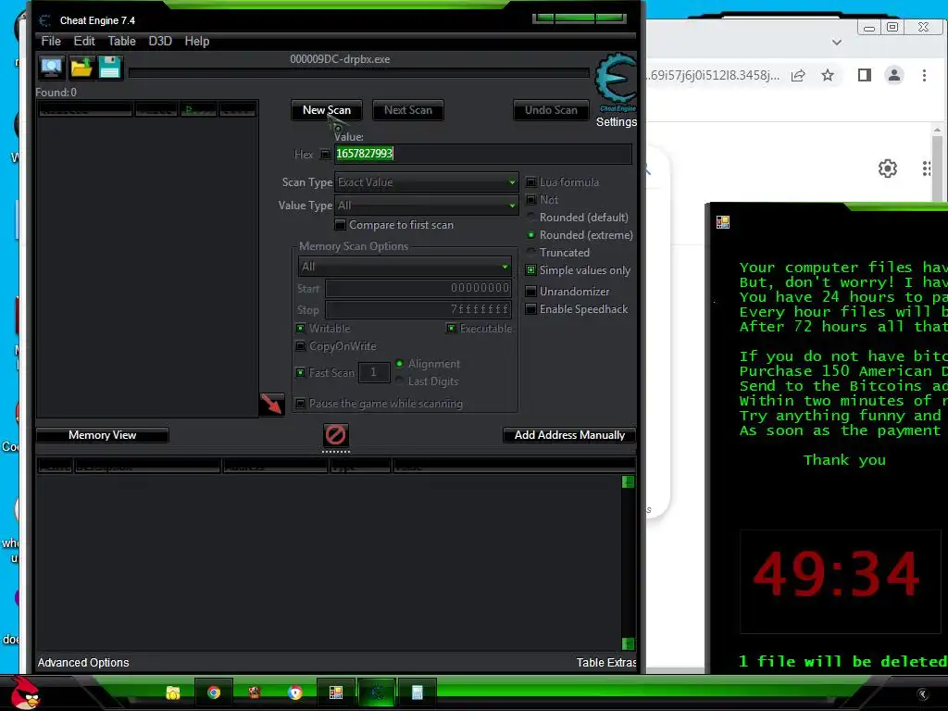Click Add Address Manually button
Image resolution: width=948 pixels, height=711 pixels.
tap(569, 435)
